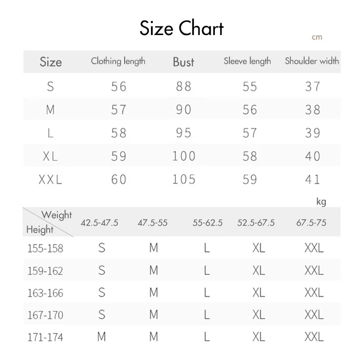
Task: Click the 163-166 height row label
Action: (45, 293)
